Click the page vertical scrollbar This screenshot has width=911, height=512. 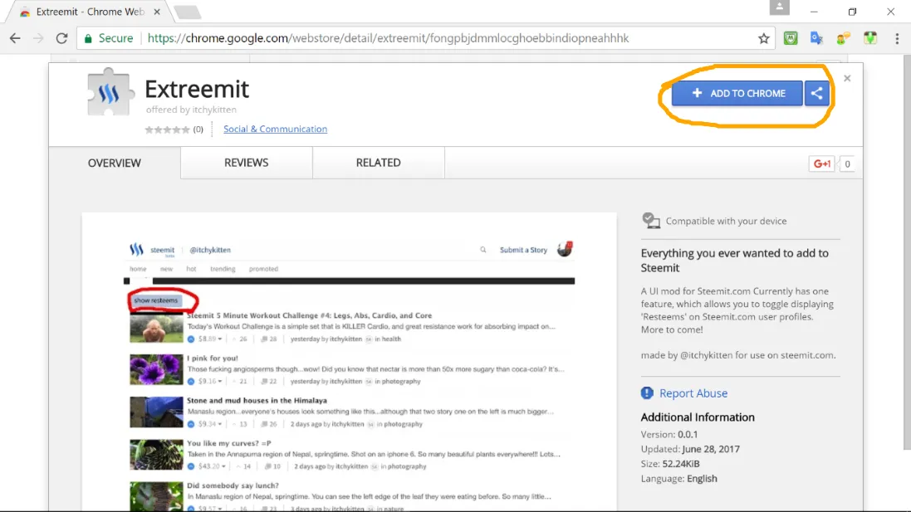click(x=907, y=252)
